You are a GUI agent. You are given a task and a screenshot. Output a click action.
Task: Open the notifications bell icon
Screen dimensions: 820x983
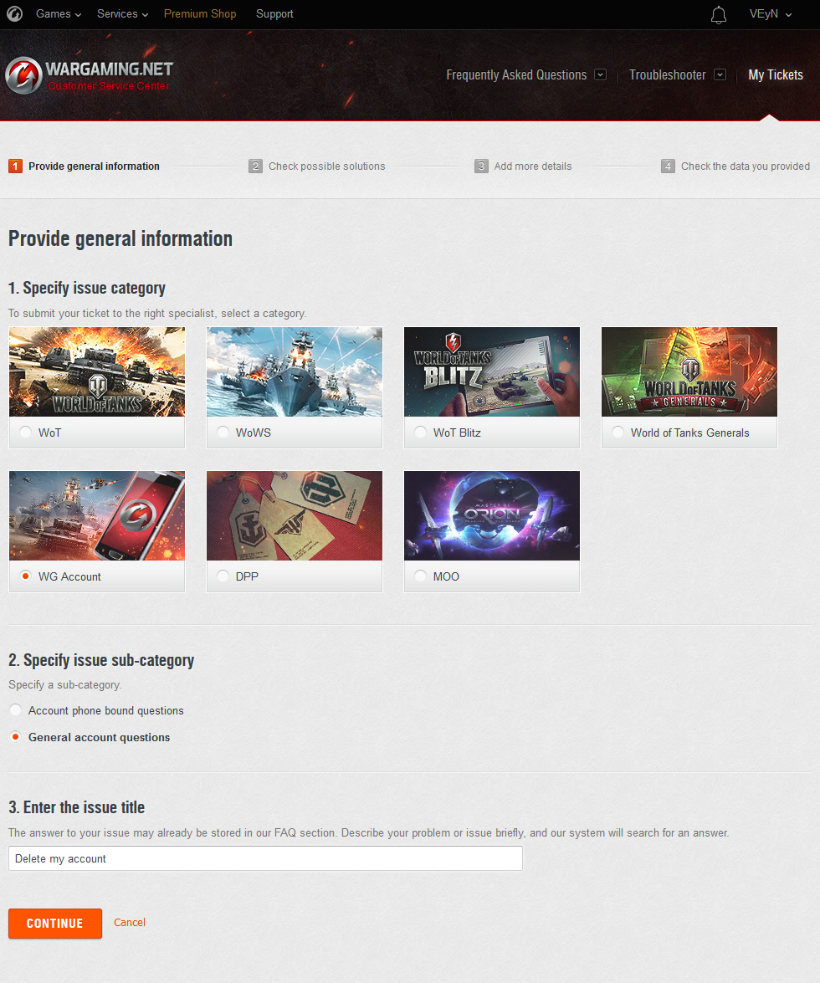(718, 15)
